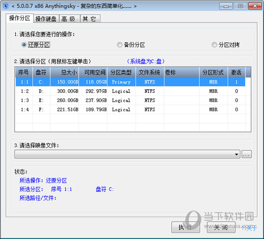This screenshot has height=239, width=264.
Task: Select partition row 1:4
Action: [130, 109]
